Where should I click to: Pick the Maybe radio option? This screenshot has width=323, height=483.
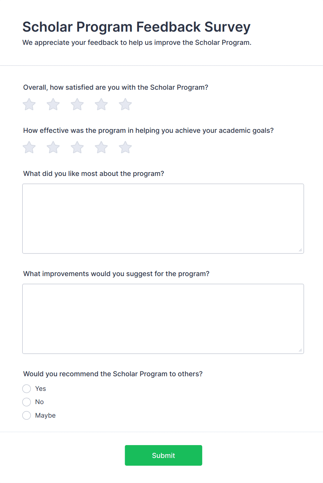(27, 415)
